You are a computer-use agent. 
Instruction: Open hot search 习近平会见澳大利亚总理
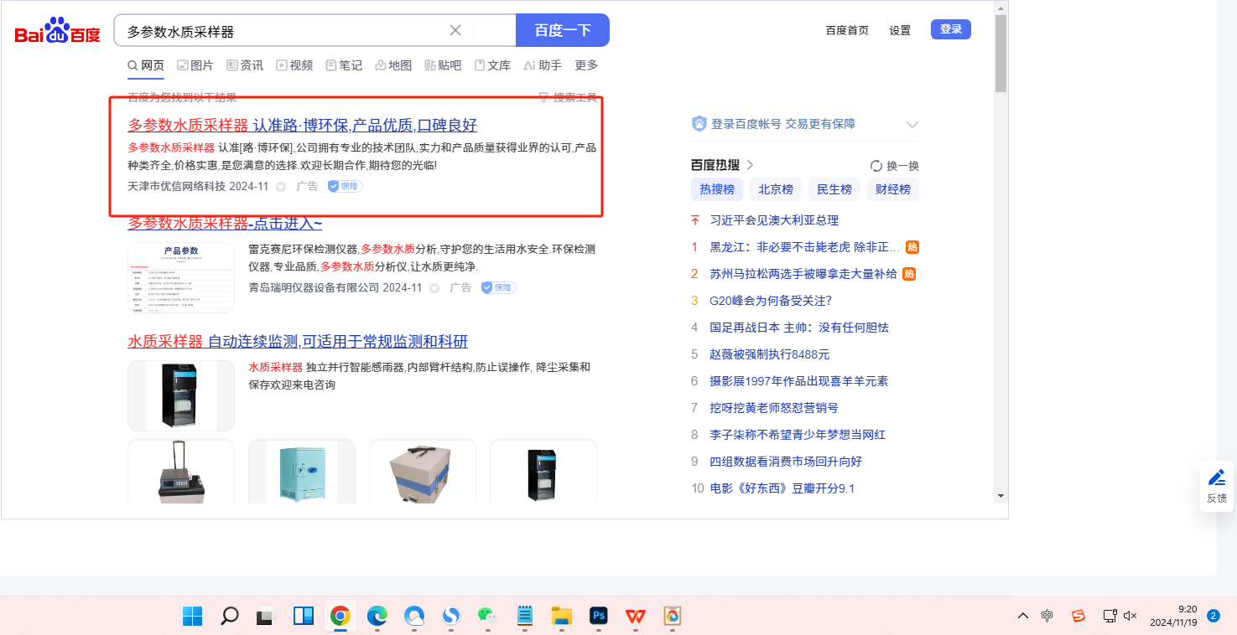click(x=774, y=220)
